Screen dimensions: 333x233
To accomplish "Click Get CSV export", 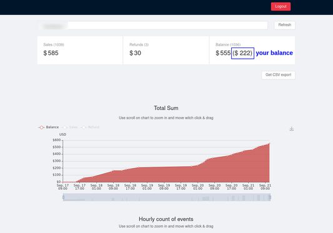I will click(x=278, y=75).
